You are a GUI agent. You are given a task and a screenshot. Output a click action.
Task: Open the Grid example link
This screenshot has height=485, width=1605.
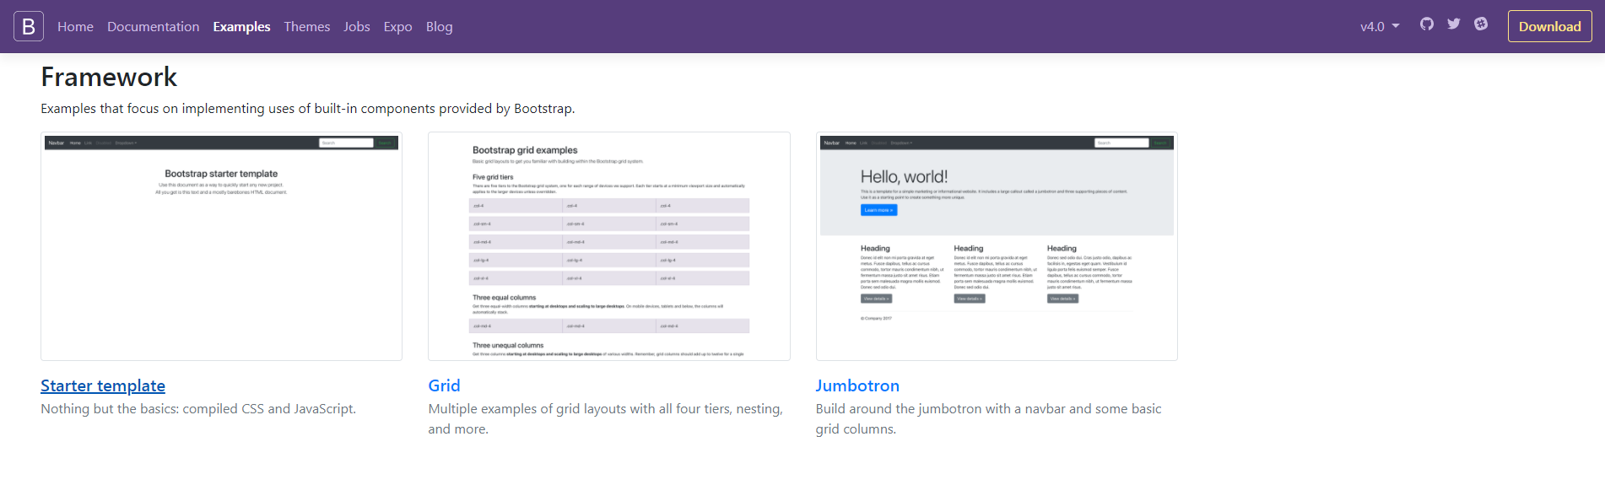pyautogui.click(x=444, y=385)
